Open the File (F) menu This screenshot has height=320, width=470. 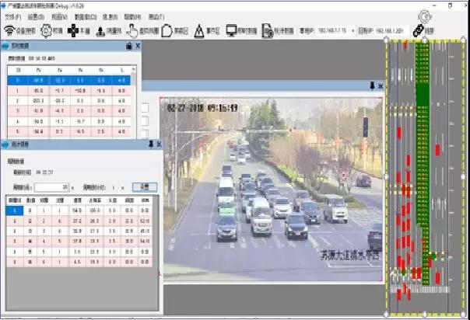tap(12, 16)
